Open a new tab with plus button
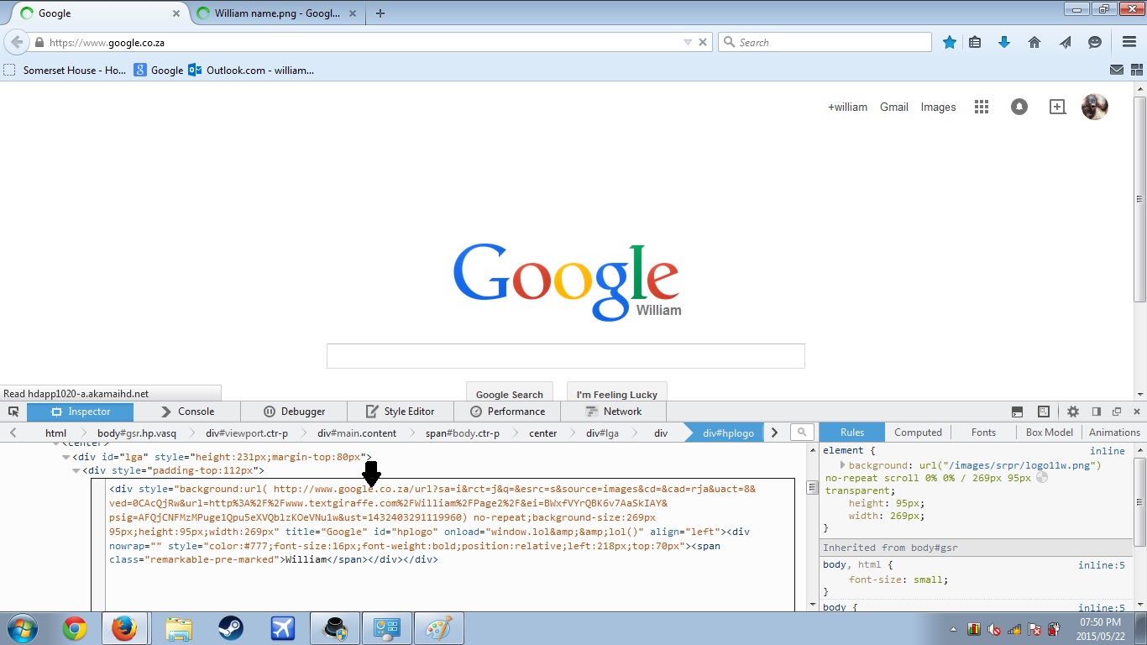This screenshot has width=1147, height=645. tap(380, 13)
